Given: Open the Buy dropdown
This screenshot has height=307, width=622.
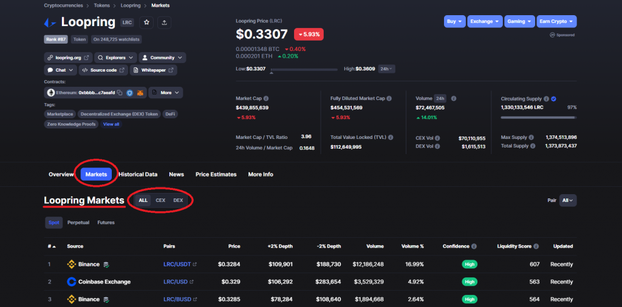Looking at the screenshot, I should (454, 21).
